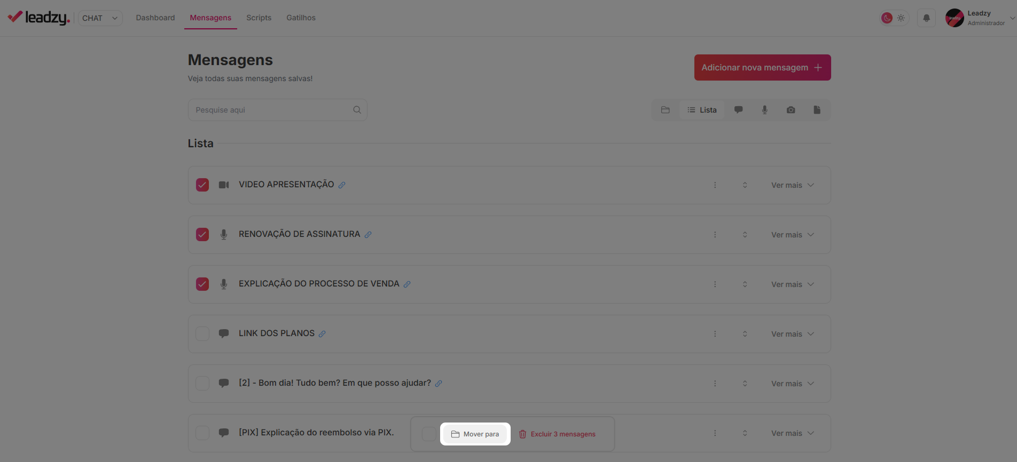
Task: Click reorder arrows on EXPLICAÇÃO DO PROCESSO row
Action: (x=745, y=284)
